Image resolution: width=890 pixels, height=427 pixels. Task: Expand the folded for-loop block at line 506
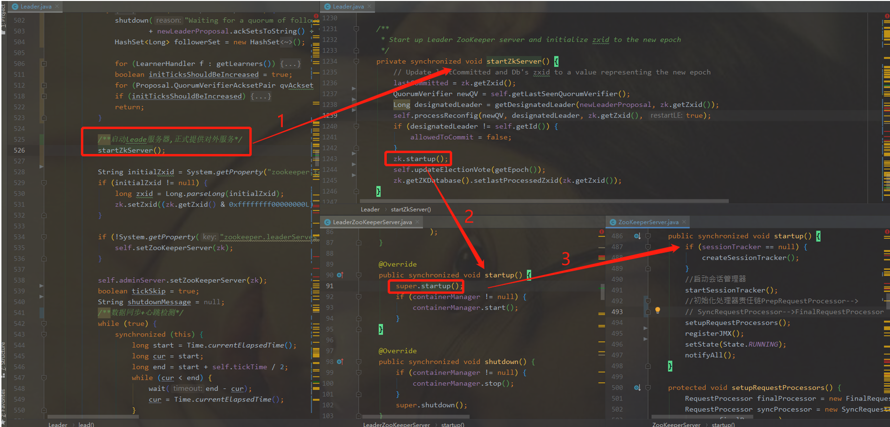coord(44,64)
